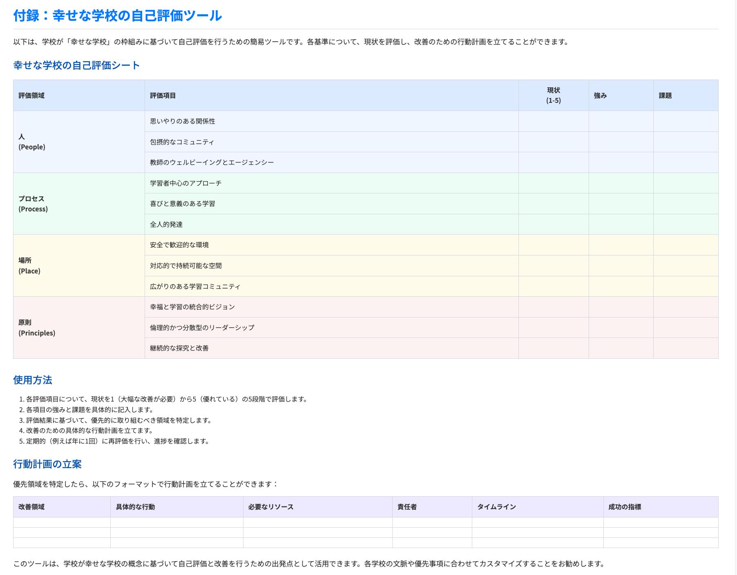Click the 安全で歓迎的な環境 row item
Image resolution: width=737 pixels, height=575 pixels.
332,245
